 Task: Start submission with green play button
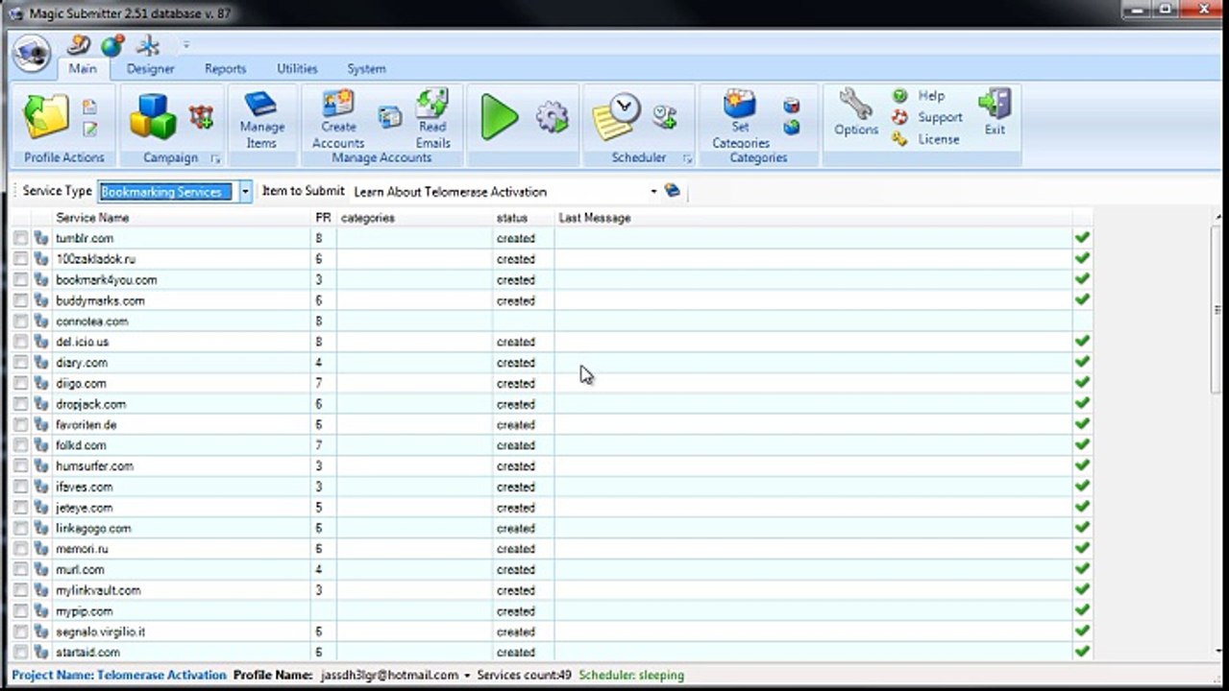click(x=500, y=117)
